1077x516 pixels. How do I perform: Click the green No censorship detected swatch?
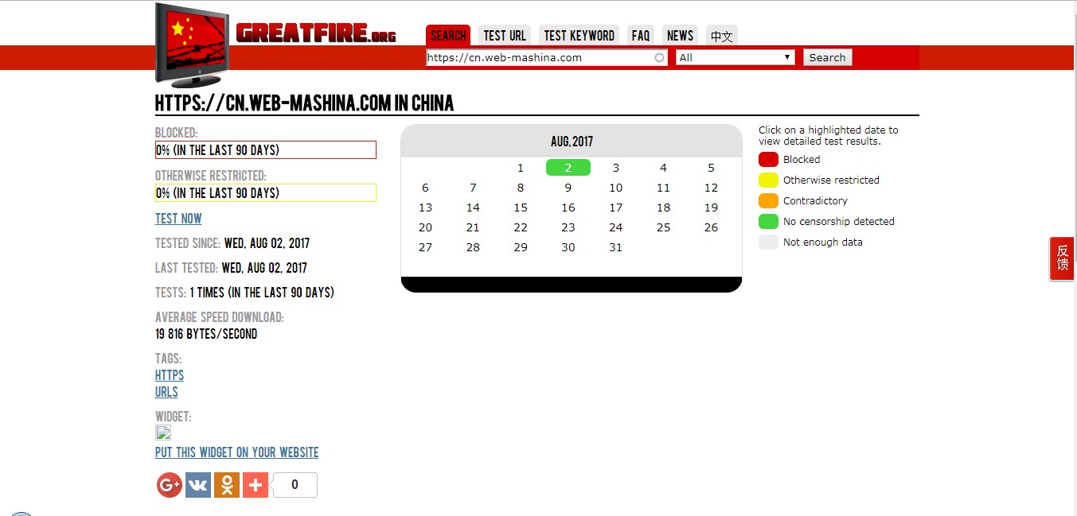pyautogui.click(x=768, y=221)
